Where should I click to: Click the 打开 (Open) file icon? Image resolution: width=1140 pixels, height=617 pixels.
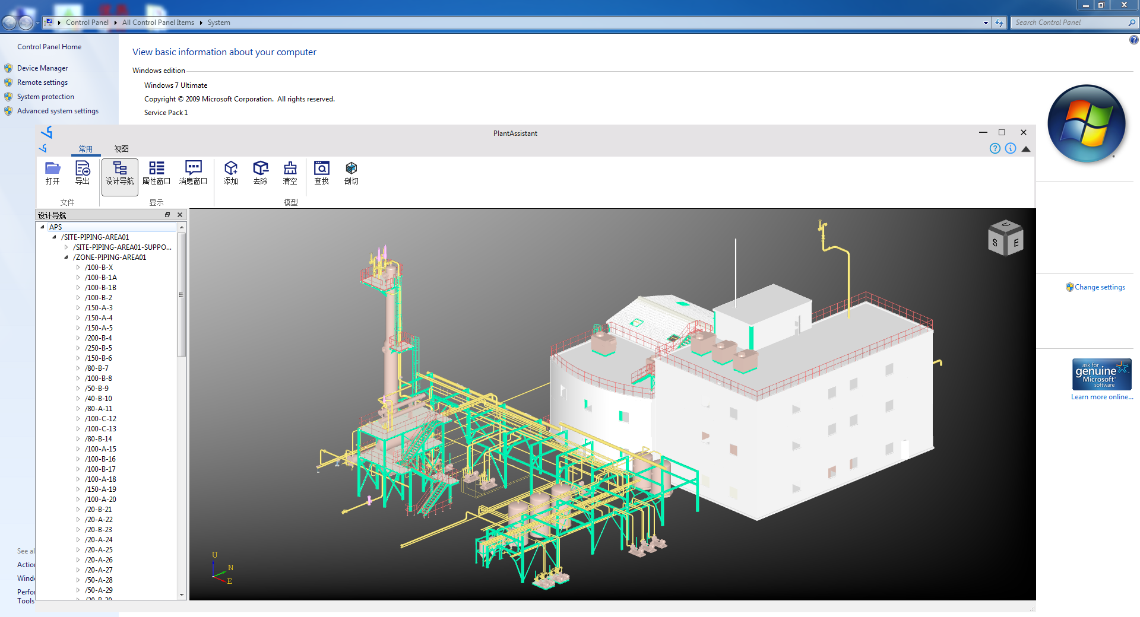[x=53, y=173]
